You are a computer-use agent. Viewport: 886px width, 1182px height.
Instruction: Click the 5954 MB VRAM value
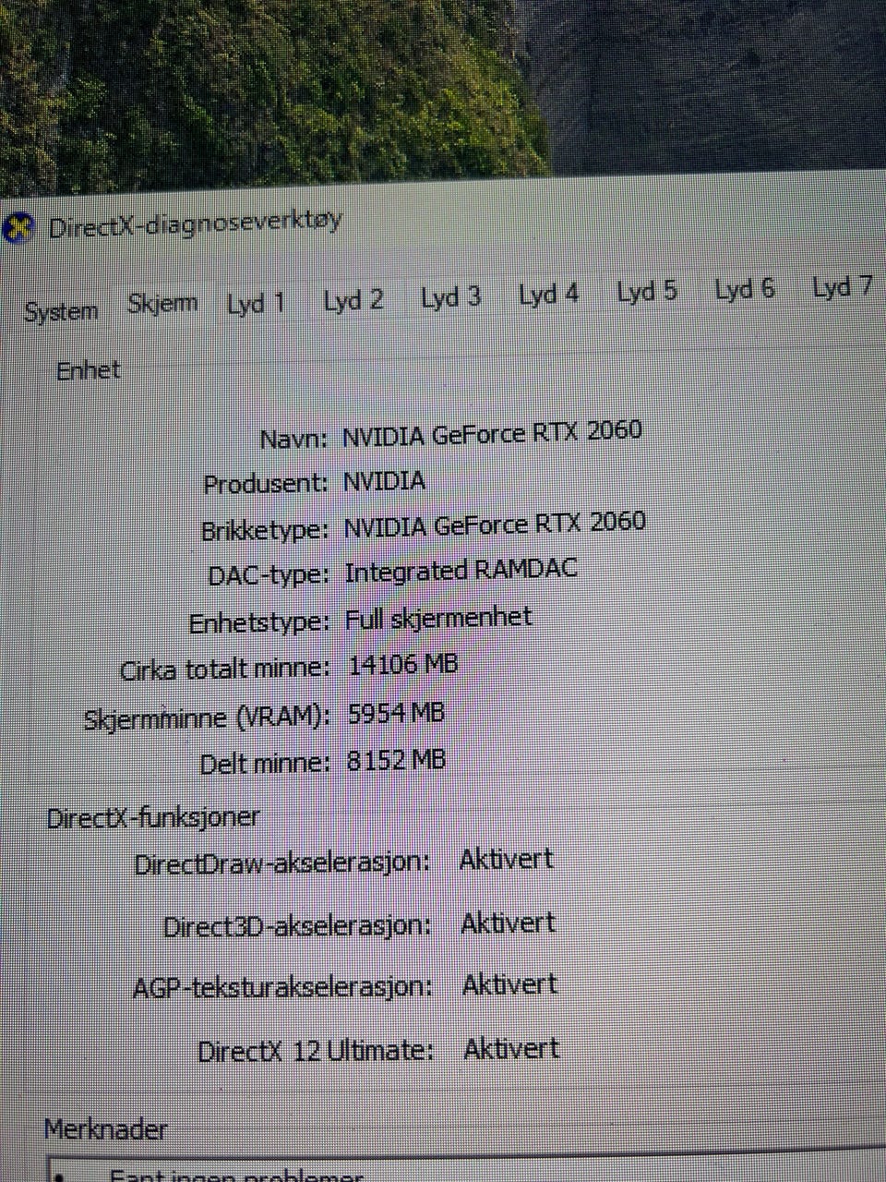(397, 713)
